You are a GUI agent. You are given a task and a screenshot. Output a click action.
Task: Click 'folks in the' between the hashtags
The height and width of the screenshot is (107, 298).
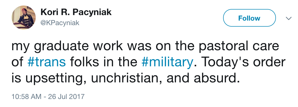pyautogui.click(x=104, y=63)
